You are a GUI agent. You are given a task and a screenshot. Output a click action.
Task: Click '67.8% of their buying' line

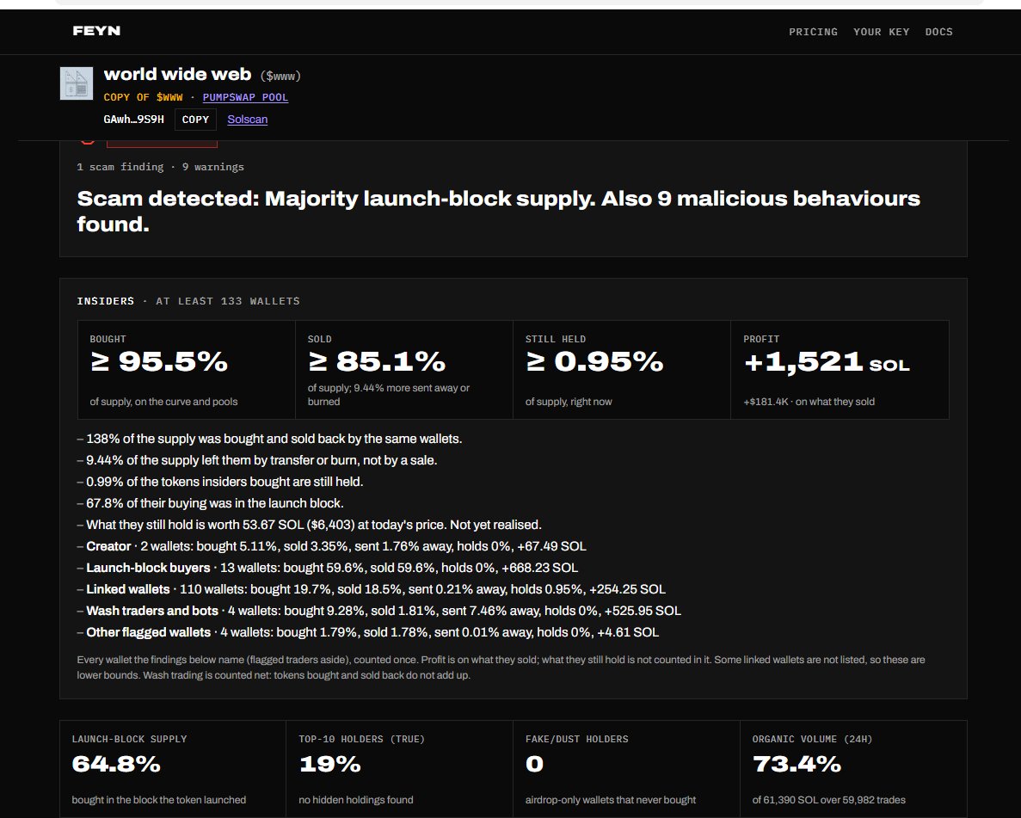click(211, 503)
